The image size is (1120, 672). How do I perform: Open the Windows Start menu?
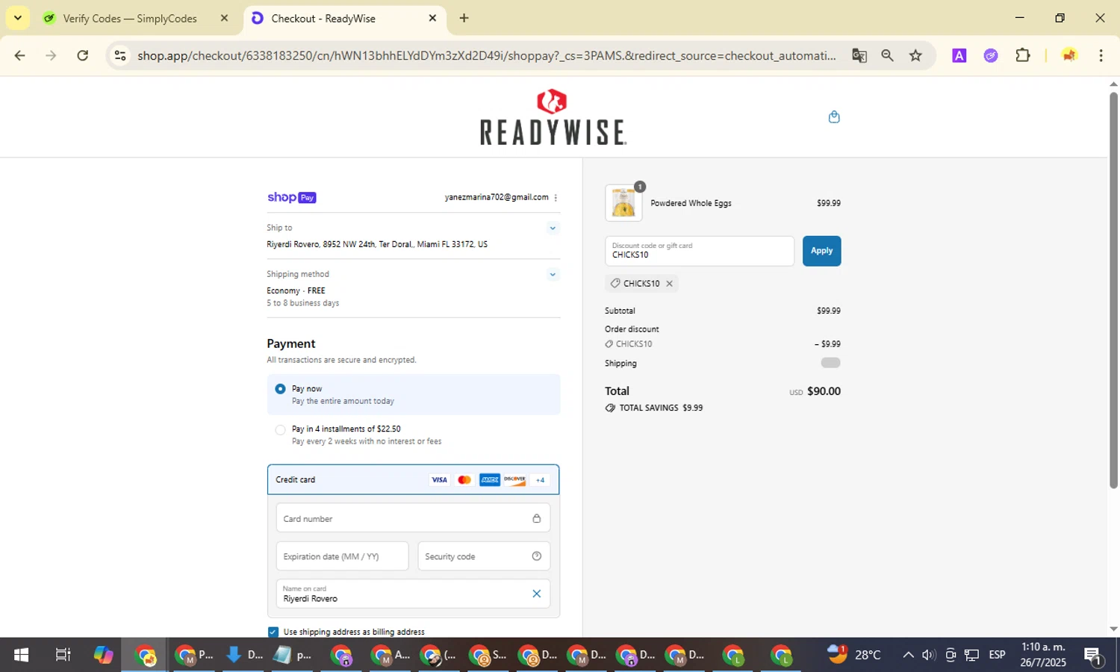click(21, 656)
